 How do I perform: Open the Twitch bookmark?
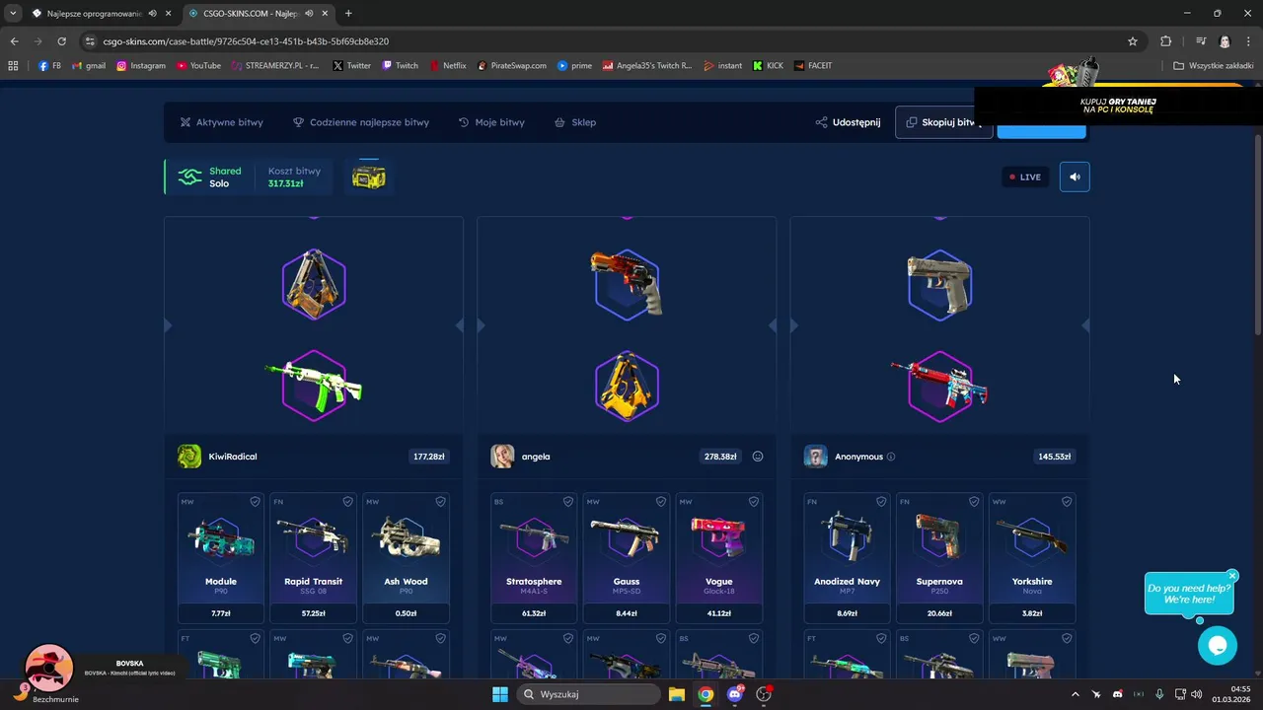[400, 66]
